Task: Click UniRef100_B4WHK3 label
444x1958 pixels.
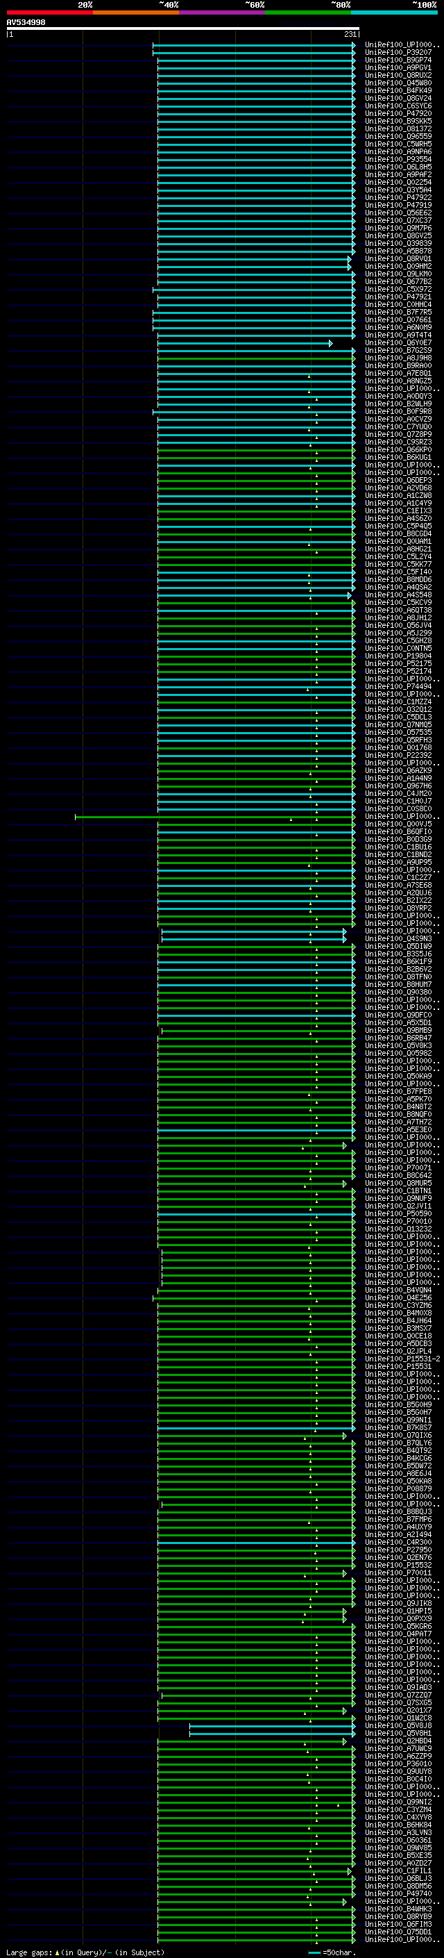Action: tap(398, 1909)
